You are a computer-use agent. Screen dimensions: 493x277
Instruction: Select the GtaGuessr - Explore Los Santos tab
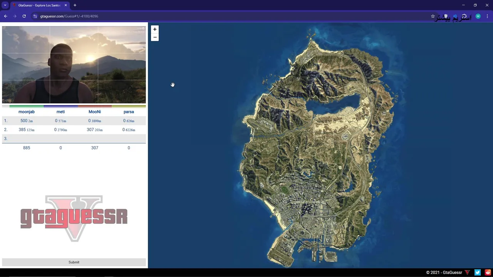coord(39,5)
